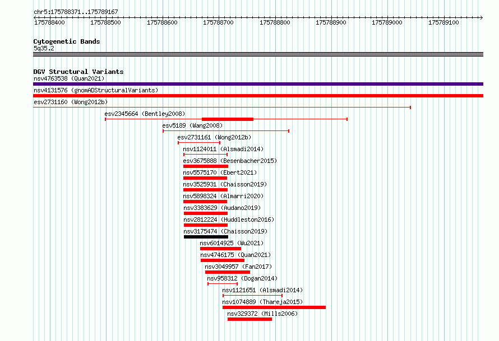Image resolution: width=499 pixels, height=341 pixels.
Task: Click ruler position 175788400
Action: (49, 22)
